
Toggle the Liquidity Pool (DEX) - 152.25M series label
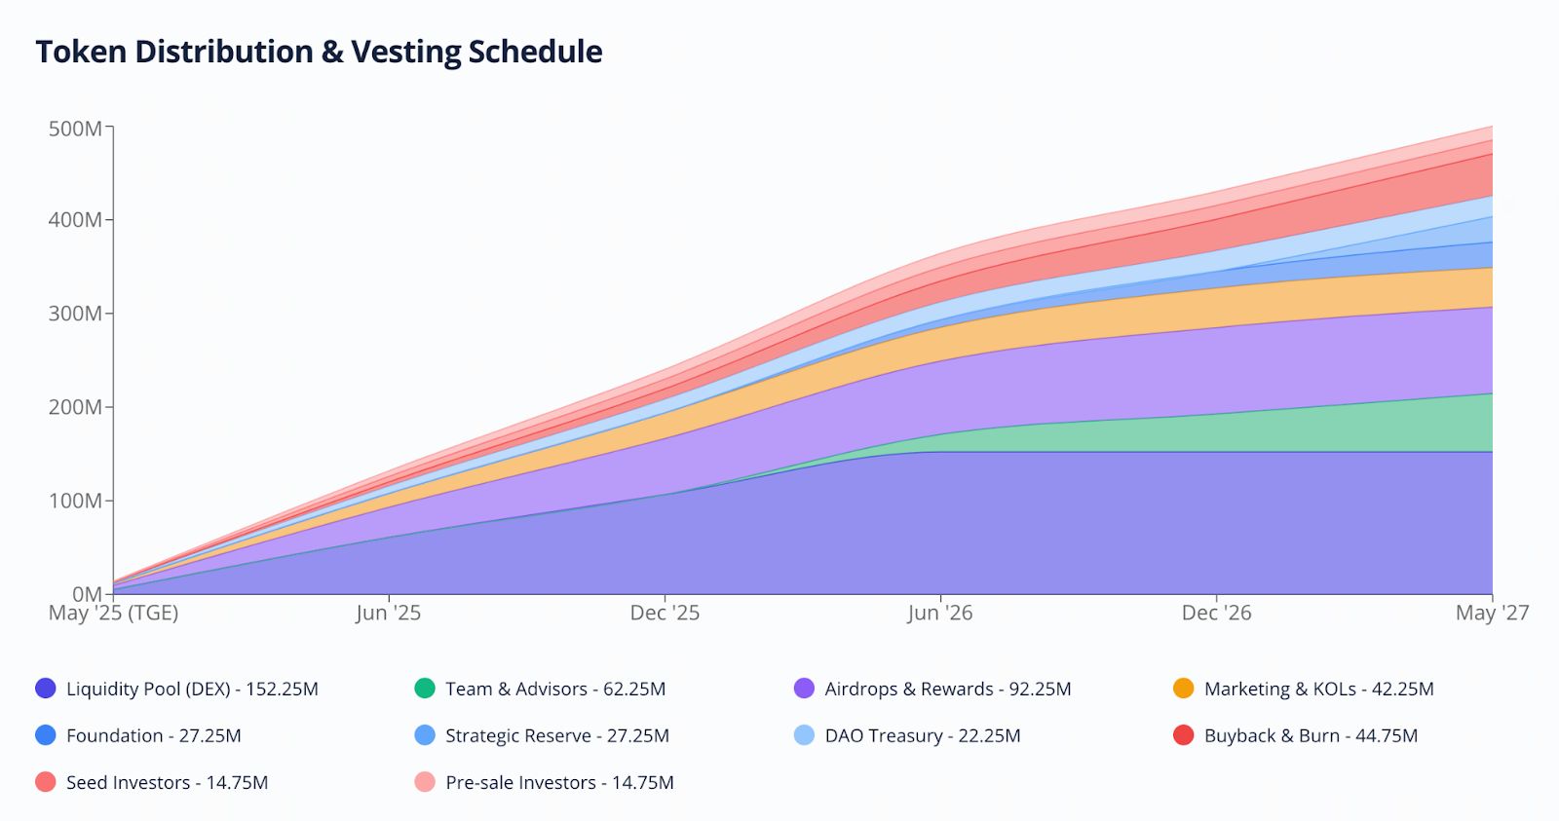pos(192,689)
